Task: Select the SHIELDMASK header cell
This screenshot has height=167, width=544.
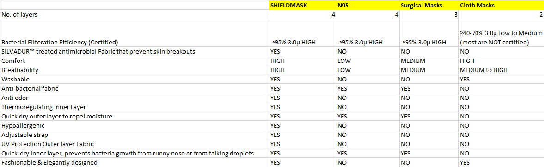Action: tap(303, 5)
